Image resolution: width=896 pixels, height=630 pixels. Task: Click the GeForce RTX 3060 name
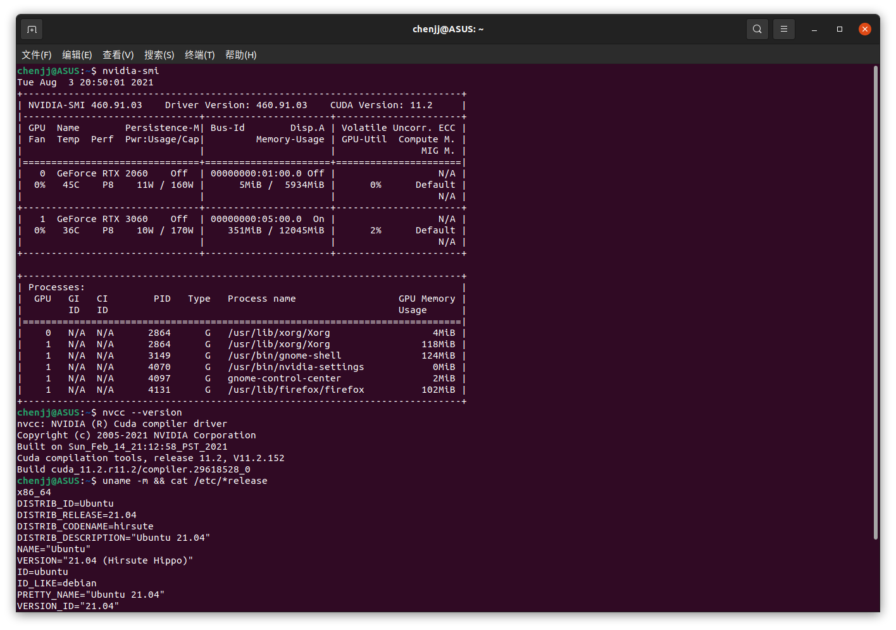(103, 219)
